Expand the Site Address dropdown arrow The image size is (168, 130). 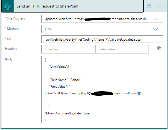tap(156, 19)
